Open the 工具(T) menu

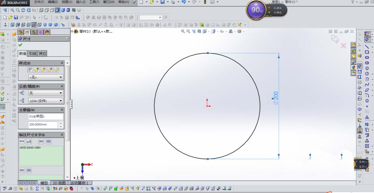point(94,2)
